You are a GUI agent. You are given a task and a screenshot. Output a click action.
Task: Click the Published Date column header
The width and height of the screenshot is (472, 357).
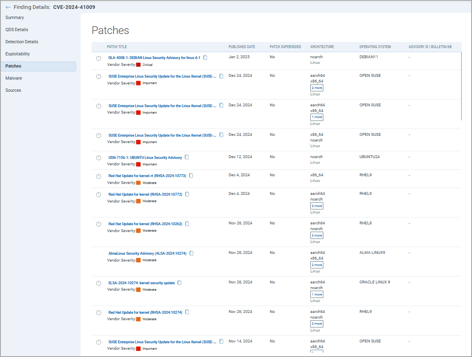click(x=242, y=47)
